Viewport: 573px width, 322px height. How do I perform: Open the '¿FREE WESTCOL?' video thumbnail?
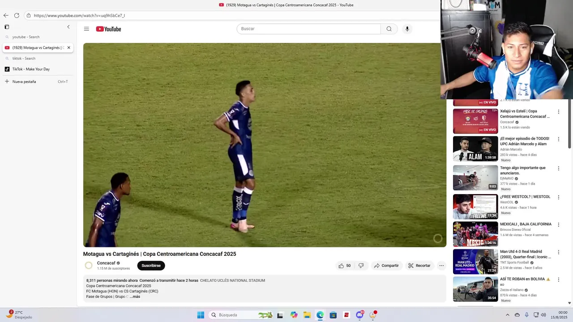click(475, 207)
